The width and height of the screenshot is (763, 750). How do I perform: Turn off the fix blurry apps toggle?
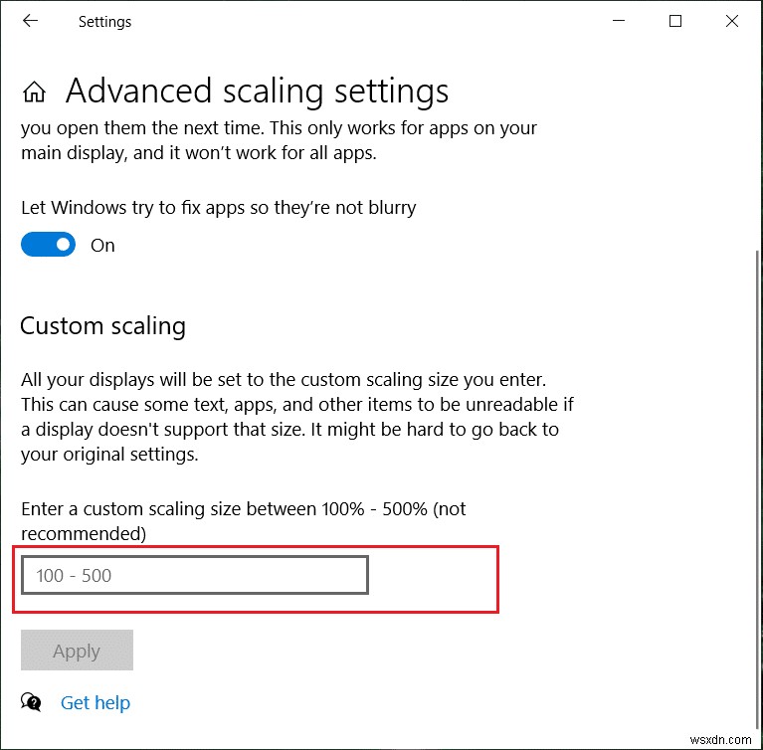click(48, 245)
